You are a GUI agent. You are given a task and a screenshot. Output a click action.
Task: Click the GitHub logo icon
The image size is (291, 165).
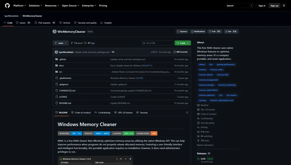pos(7,6)
